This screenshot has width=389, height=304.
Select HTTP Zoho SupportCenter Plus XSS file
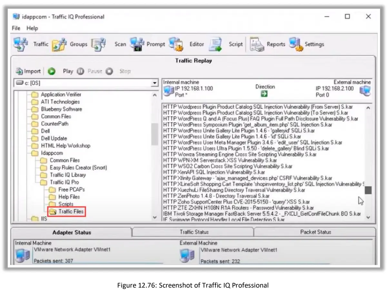point(236,202)
